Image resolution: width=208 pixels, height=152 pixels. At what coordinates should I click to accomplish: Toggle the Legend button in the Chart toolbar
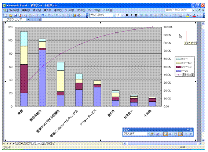click(165, 134)
